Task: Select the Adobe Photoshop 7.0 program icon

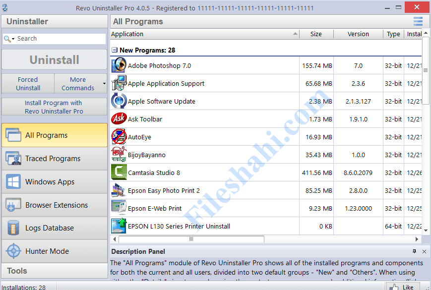Action: point(119,65)
